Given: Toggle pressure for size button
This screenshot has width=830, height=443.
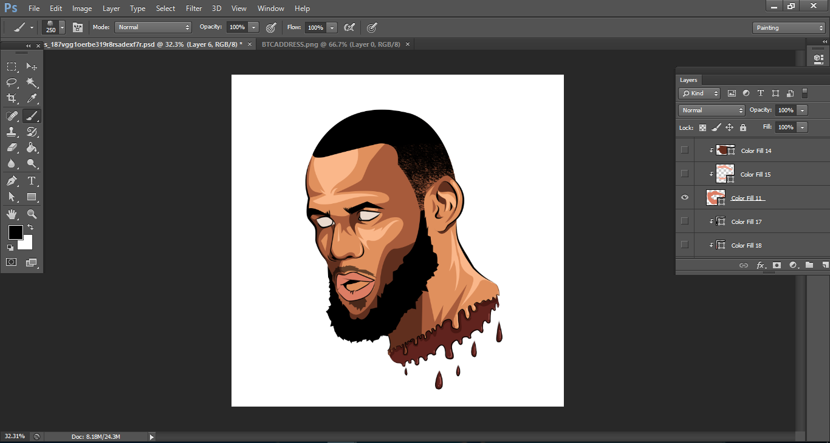Looking at the screenshot, I should pyautogui.click(x=372, y=27).
